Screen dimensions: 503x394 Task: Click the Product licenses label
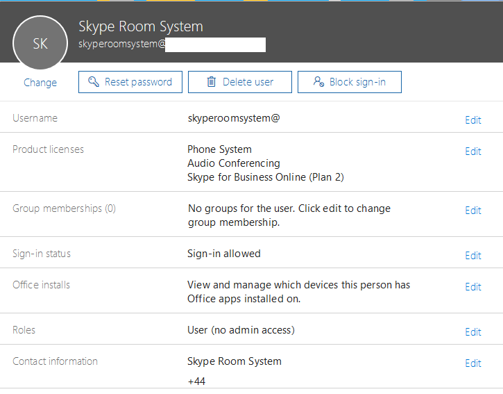pos(48,149)
